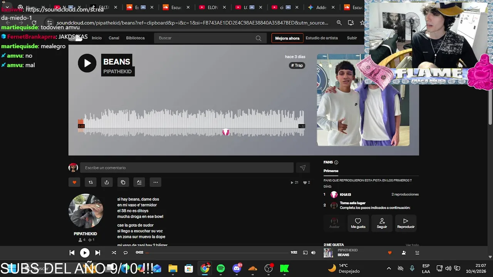The height and width of the screenshot is (277, 493).
Task: Send the comment with the arrow icon
Action: [x=303, y=168]
